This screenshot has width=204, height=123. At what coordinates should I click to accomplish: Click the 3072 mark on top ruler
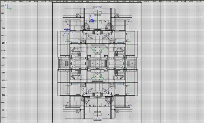click(x=139, y=1)
